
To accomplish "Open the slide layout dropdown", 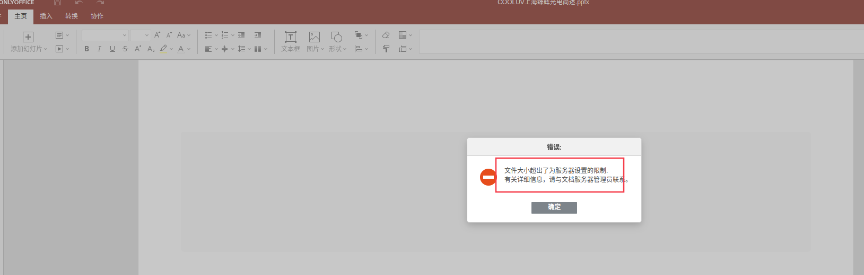I will coord(63,35).
